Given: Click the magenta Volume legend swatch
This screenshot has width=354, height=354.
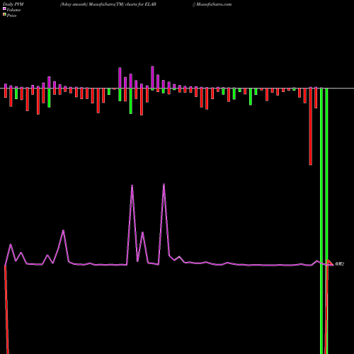Looking at the screenshot, I should click(x=4, y=8).
